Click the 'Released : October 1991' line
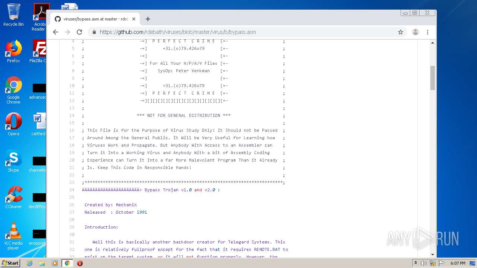477x268 pixels. coord(116,212)
